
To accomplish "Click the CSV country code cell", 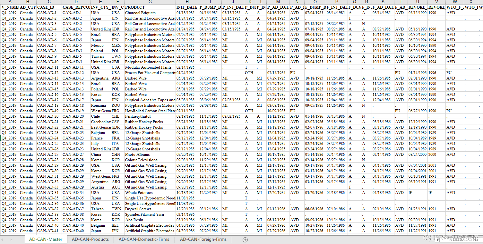I will [117, 122].
